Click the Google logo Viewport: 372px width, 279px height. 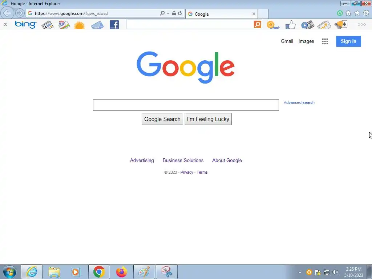186,67
